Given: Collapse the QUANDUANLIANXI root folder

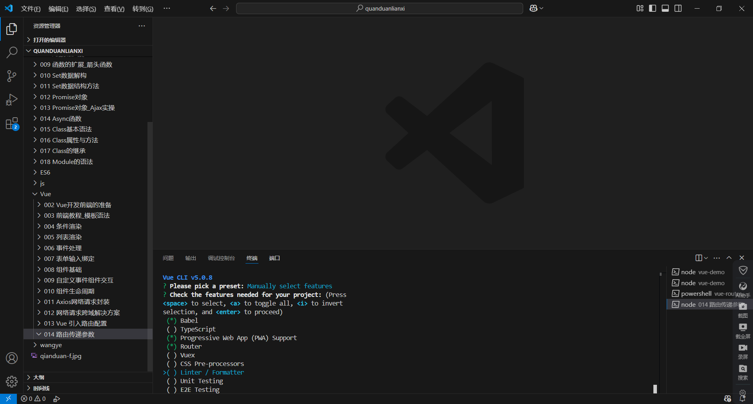Looking at the screenshot, I should tap(88, 51).
